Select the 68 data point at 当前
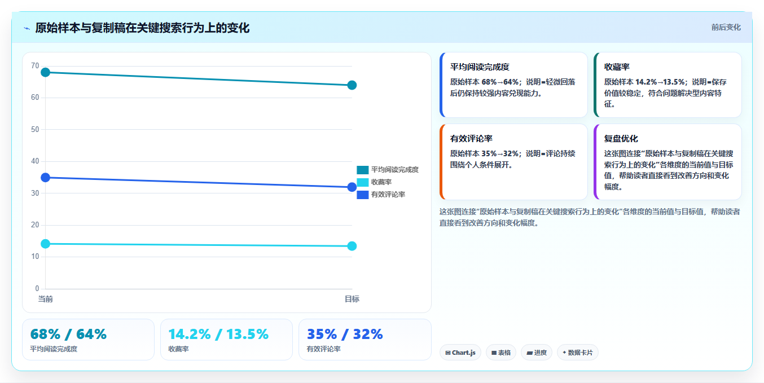 (x=46, y=72)
